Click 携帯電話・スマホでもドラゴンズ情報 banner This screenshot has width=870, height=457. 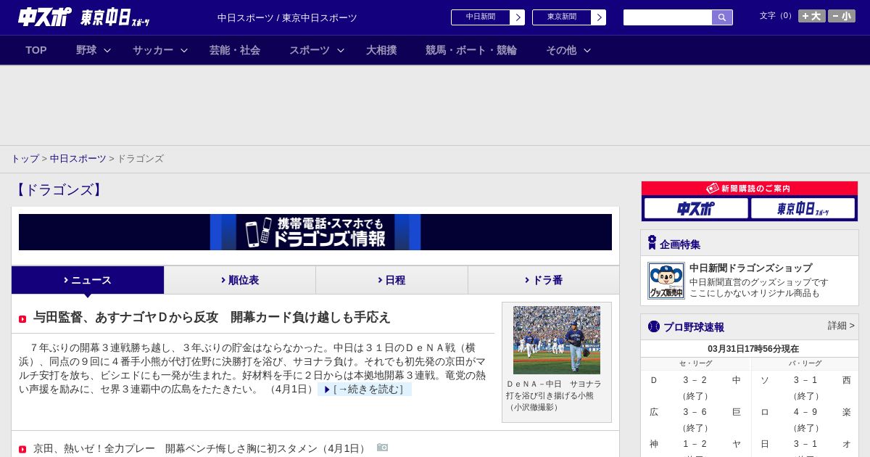pyautogui.click(x=315, y=232)
